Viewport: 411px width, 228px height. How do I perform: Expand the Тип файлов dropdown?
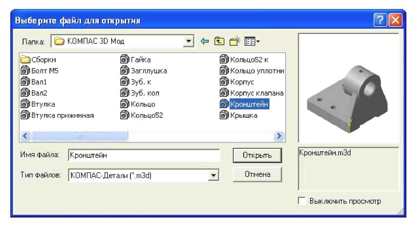coord(213,175)
